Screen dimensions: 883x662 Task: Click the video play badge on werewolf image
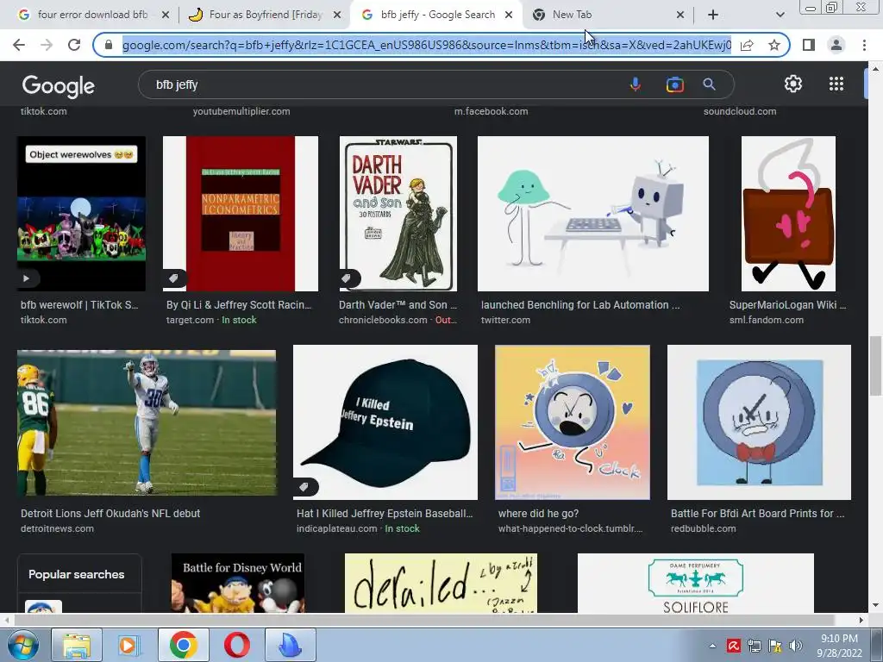[26, 278]
